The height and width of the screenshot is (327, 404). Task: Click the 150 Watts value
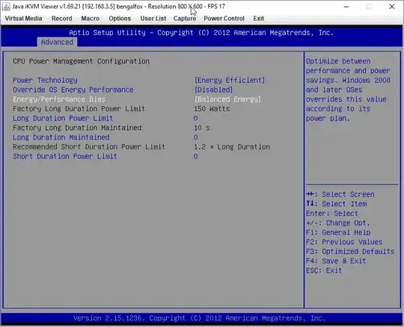(x=212, y=109)
